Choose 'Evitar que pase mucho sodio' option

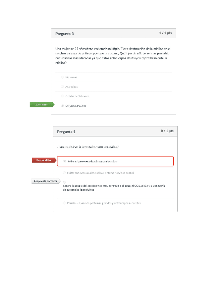[x=65, y=173]
